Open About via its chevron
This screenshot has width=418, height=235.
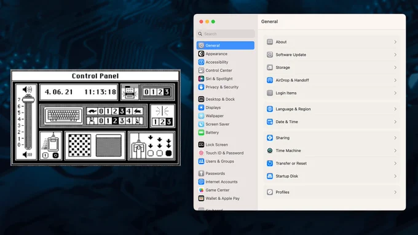coord(395,42)
